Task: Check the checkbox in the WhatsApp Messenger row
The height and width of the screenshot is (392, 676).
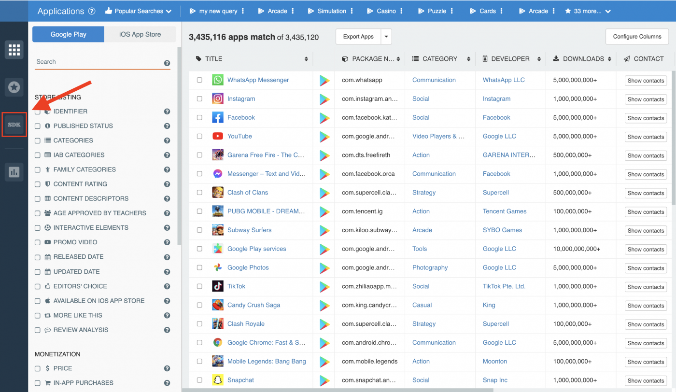Action: (199, 80)
